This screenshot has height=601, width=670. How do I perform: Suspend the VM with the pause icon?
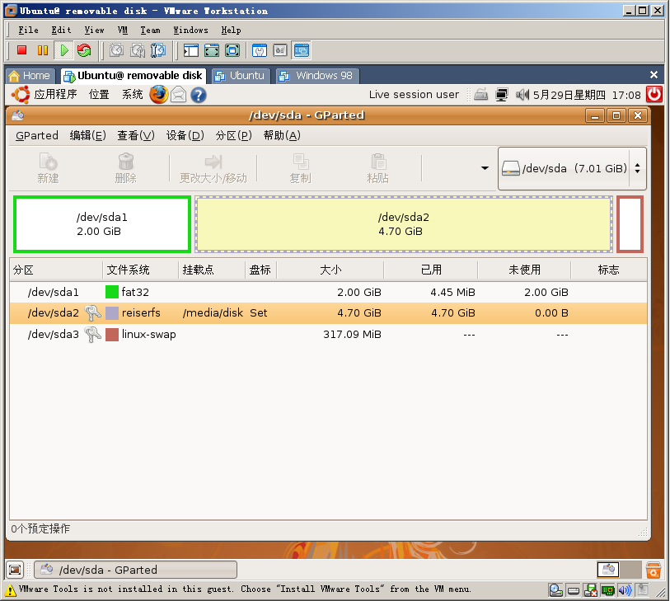(43, 50)
